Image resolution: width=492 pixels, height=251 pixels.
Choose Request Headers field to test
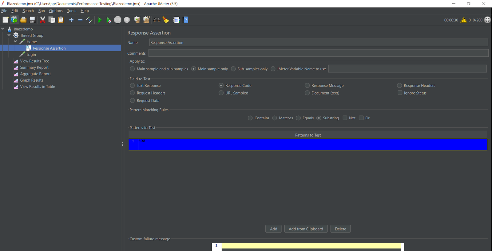pyautogui.click(x=133, y=93)
